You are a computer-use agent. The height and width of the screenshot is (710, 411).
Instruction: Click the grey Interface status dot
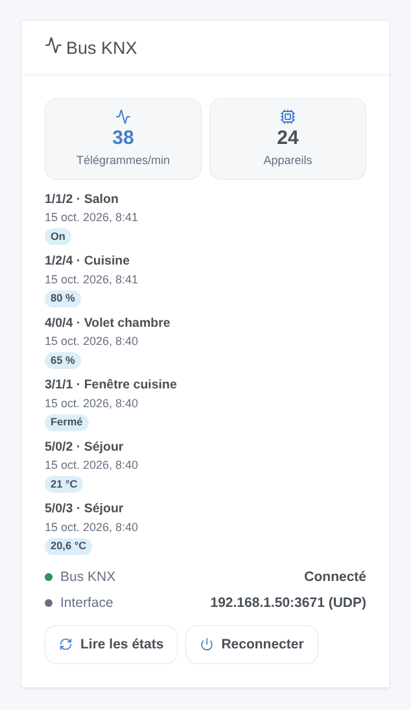pyautogui.click(x=49, y=602)
